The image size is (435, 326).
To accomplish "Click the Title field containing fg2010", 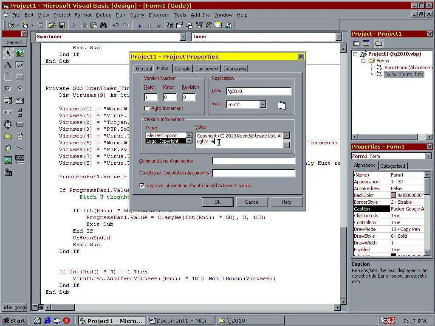I will (x=259, y=91).
